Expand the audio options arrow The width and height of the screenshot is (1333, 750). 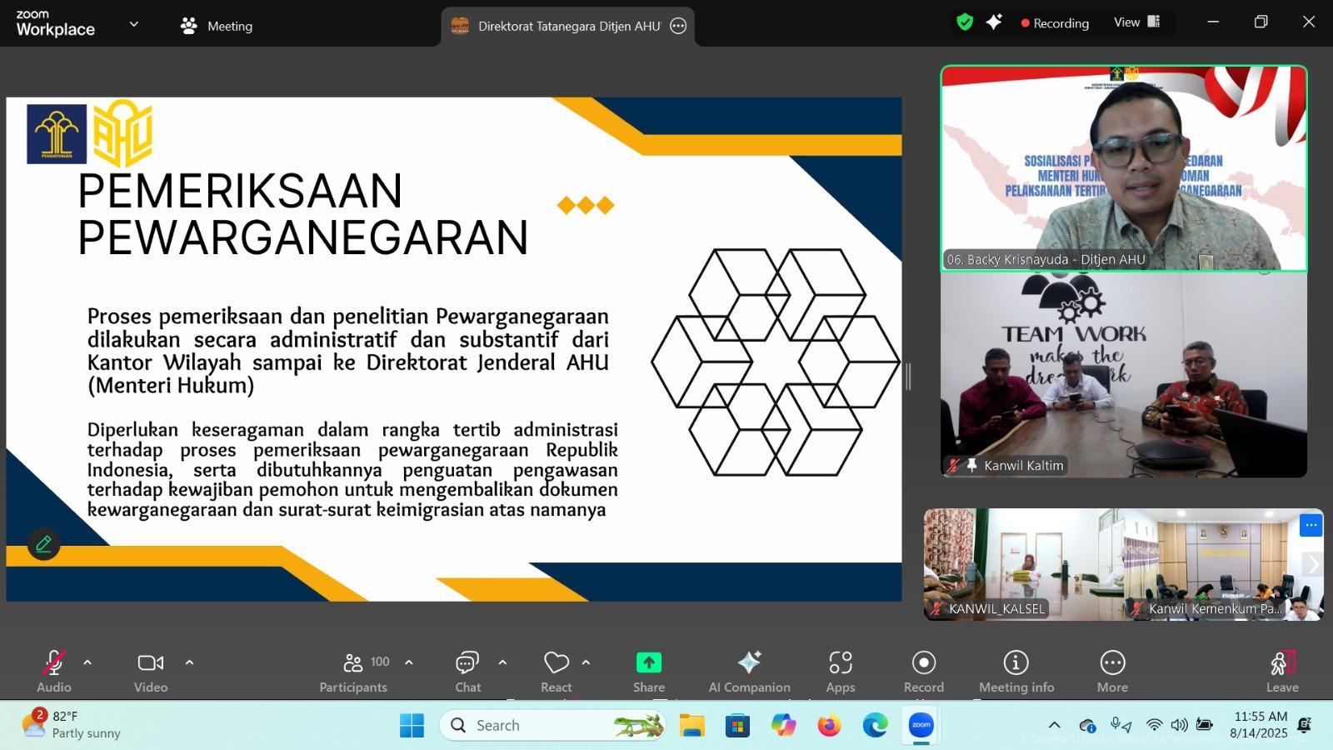pyautogui.click(x=87, y=662)
